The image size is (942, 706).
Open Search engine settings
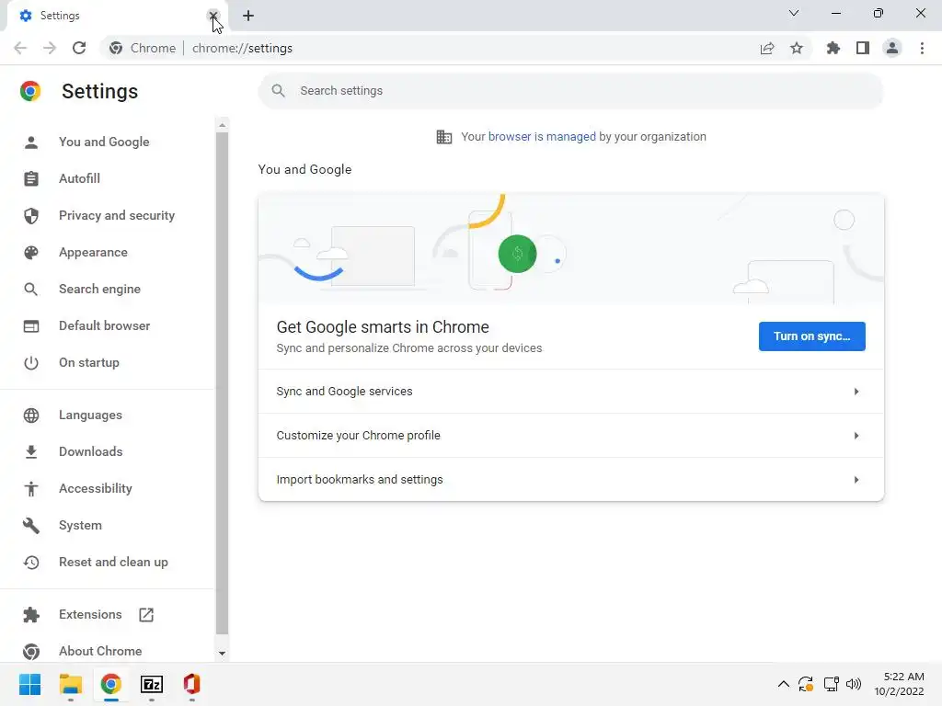click(99, 289)
